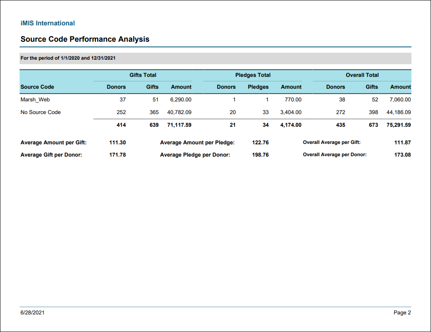Click Amount header under Overall Total

400,87
